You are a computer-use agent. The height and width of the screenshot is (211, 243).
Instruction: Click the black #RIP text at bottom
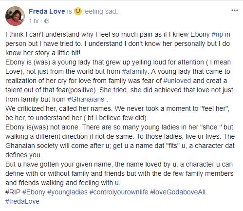tap(13, 192)
